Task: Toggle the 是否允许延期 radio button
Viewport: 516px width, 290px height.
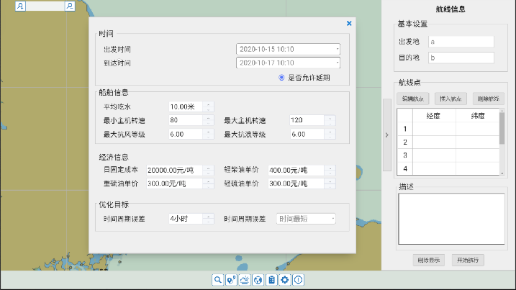Action: coord(282,77)
